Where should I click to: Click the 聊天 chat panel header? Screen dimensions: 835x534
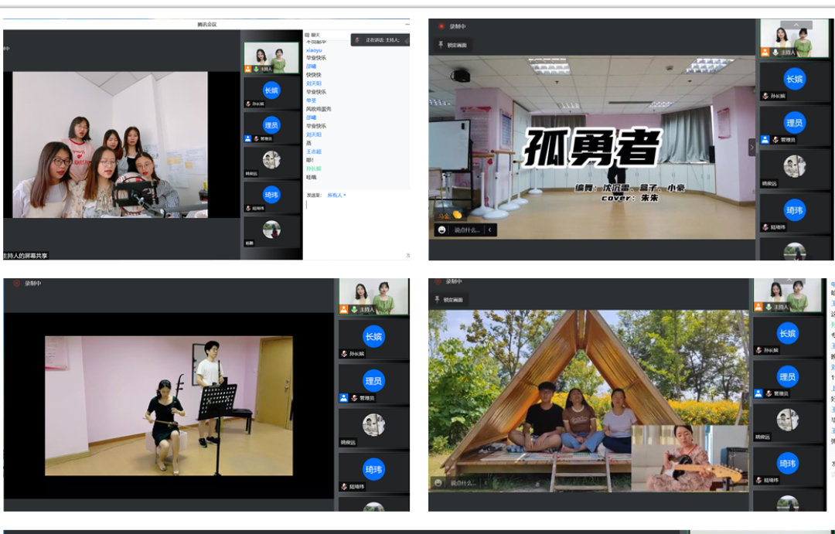pyautogui.click(x=312, y=35)
